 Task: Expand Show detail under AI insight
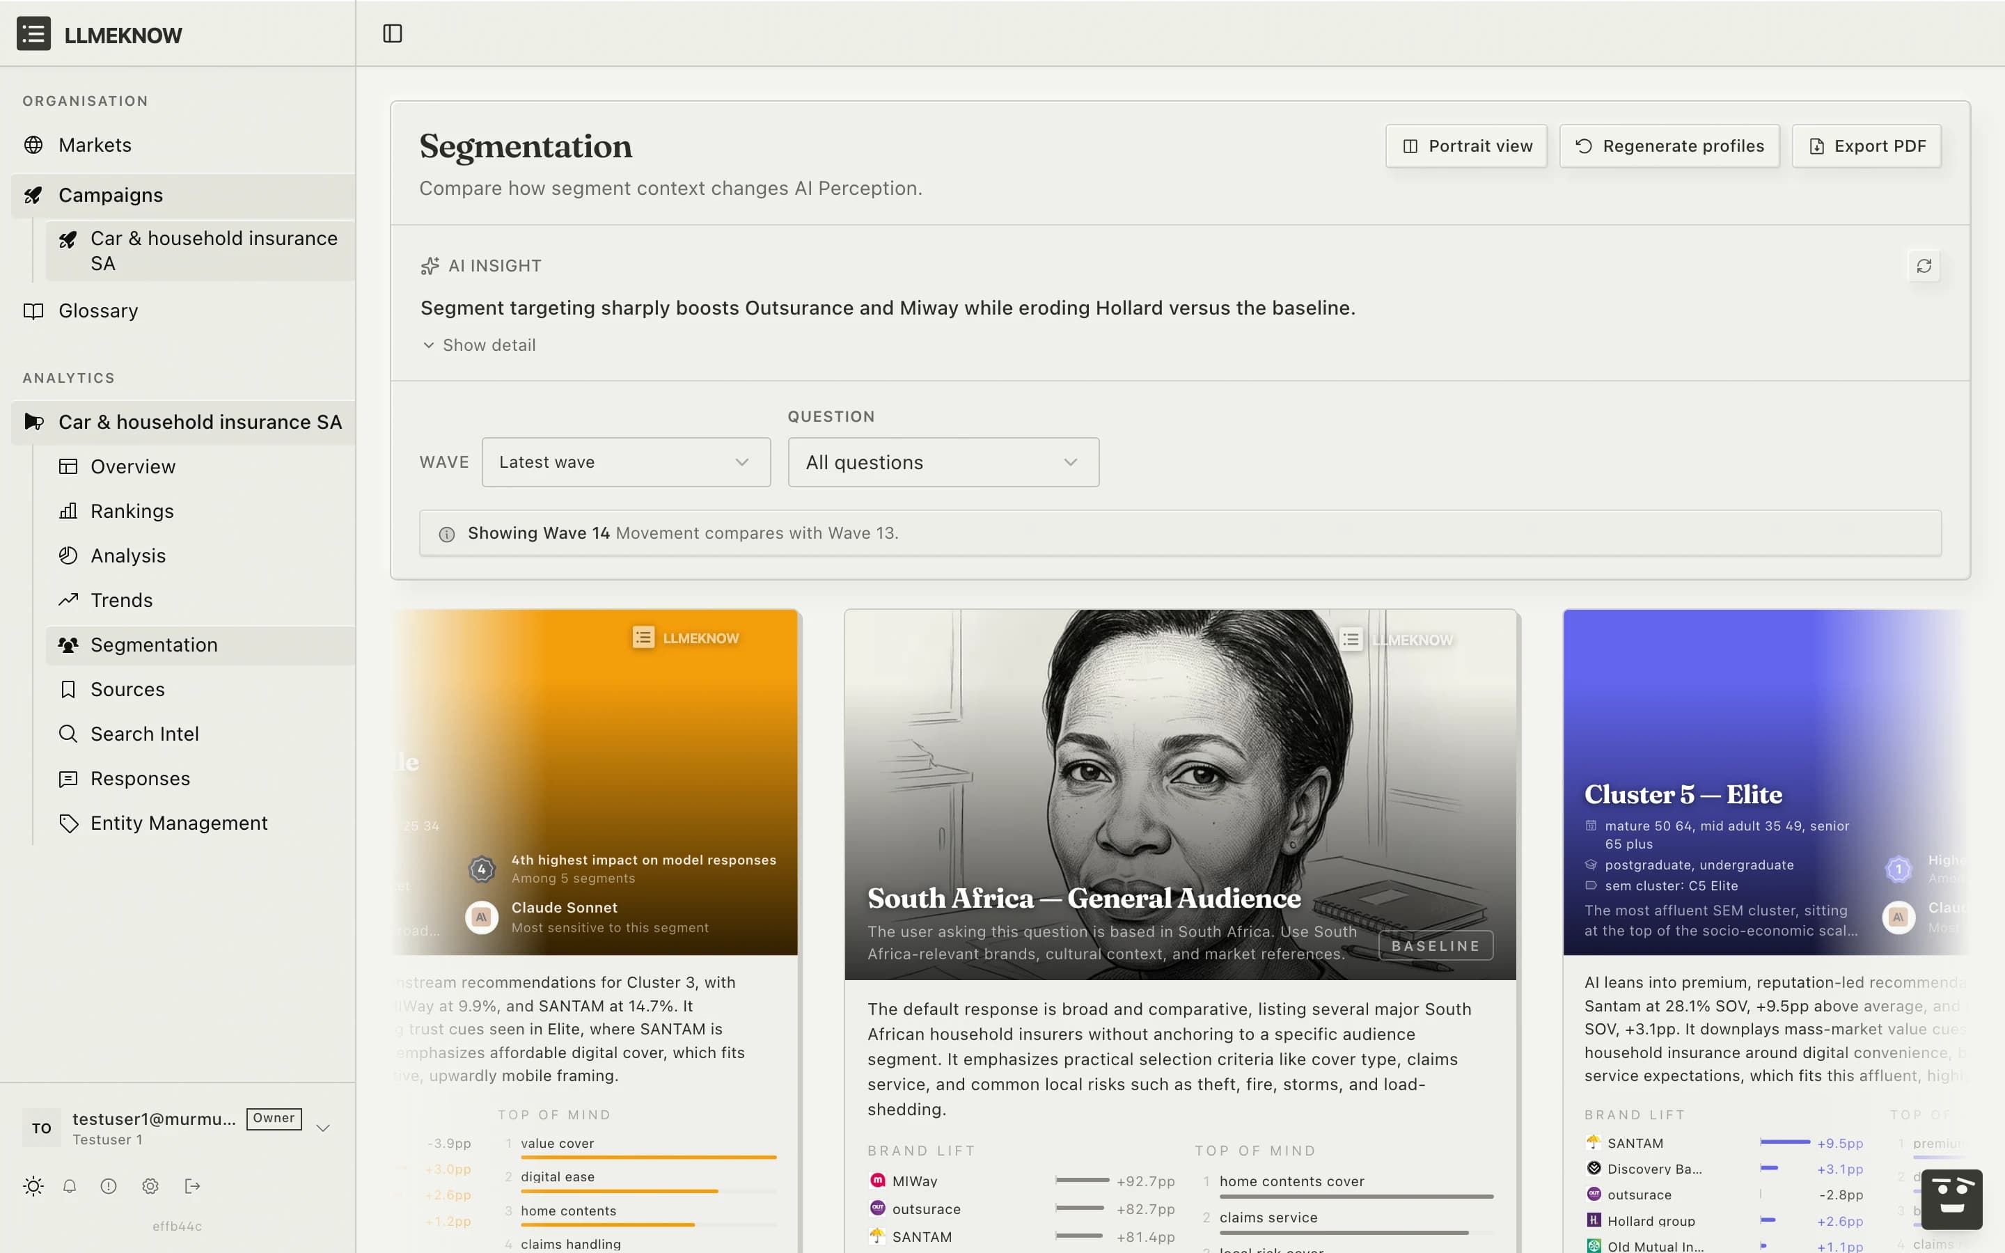[479, 345]
